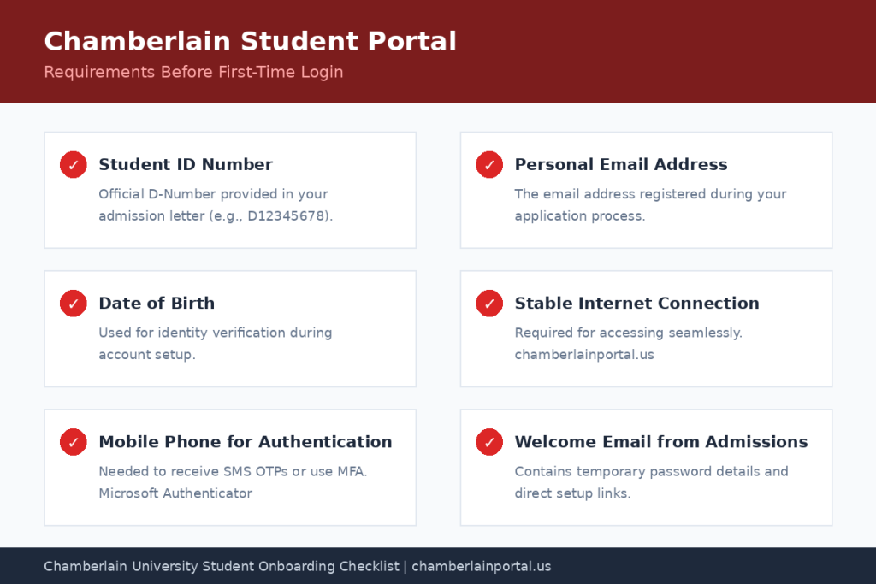
Task: Open chamberlainportal.us link in the footer
Action: pyautogui.click(x=481, y=566)
